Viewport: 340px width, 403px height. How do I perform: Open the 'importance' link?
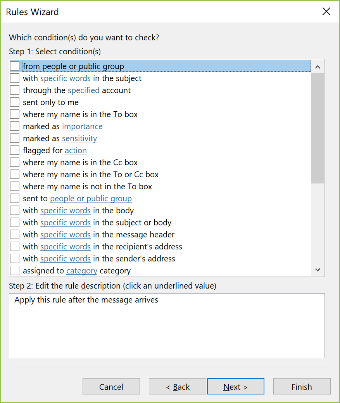pos(82,126)
